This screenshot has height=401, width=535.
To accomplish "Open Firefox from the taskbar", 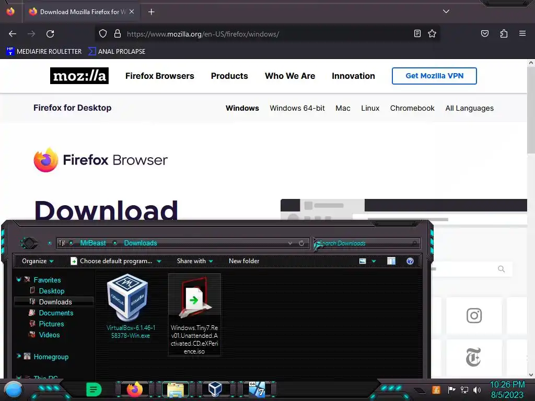I will 134,390.
